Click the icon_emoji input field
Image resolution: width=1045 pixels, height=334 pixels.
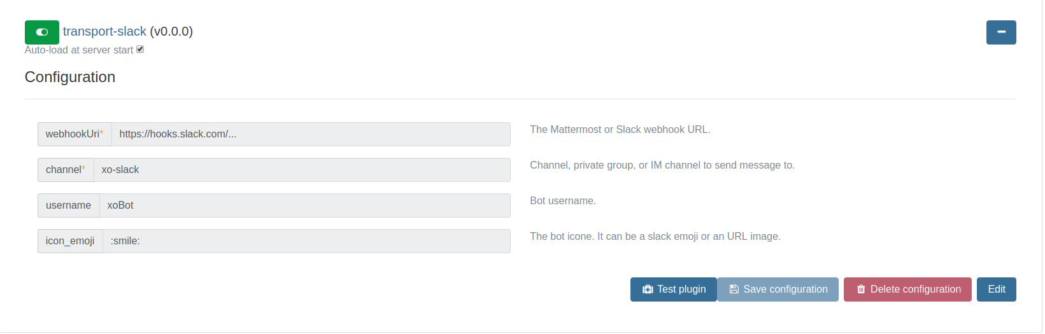pyautogui.click(x=306, y=241)
